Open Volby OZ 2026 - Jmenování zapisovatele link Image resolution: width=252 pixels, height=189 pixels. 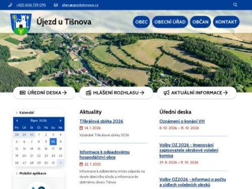click(x=189, y=150)
